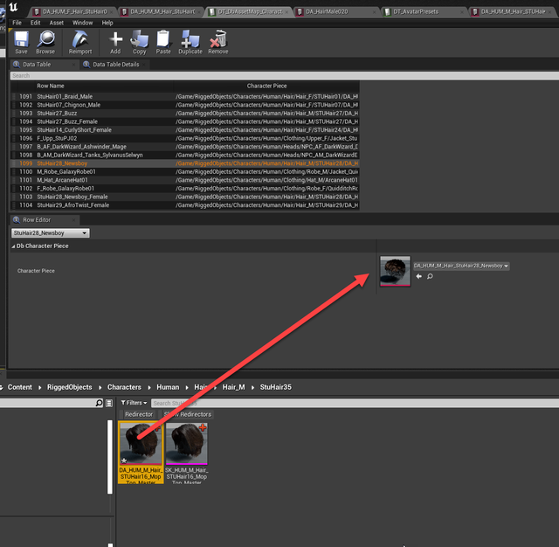The image size is (559, 547).
Task: Click the content browser vertical scrollbar
Action: tap(110, 457)
